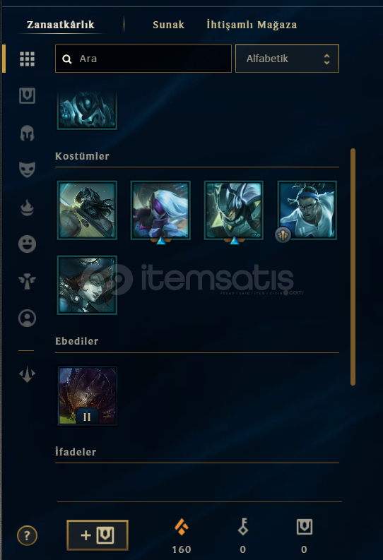Open the Alfabetik sort dropdown
The height and width of the screenshot is (560, 383).
coord(287,59)
